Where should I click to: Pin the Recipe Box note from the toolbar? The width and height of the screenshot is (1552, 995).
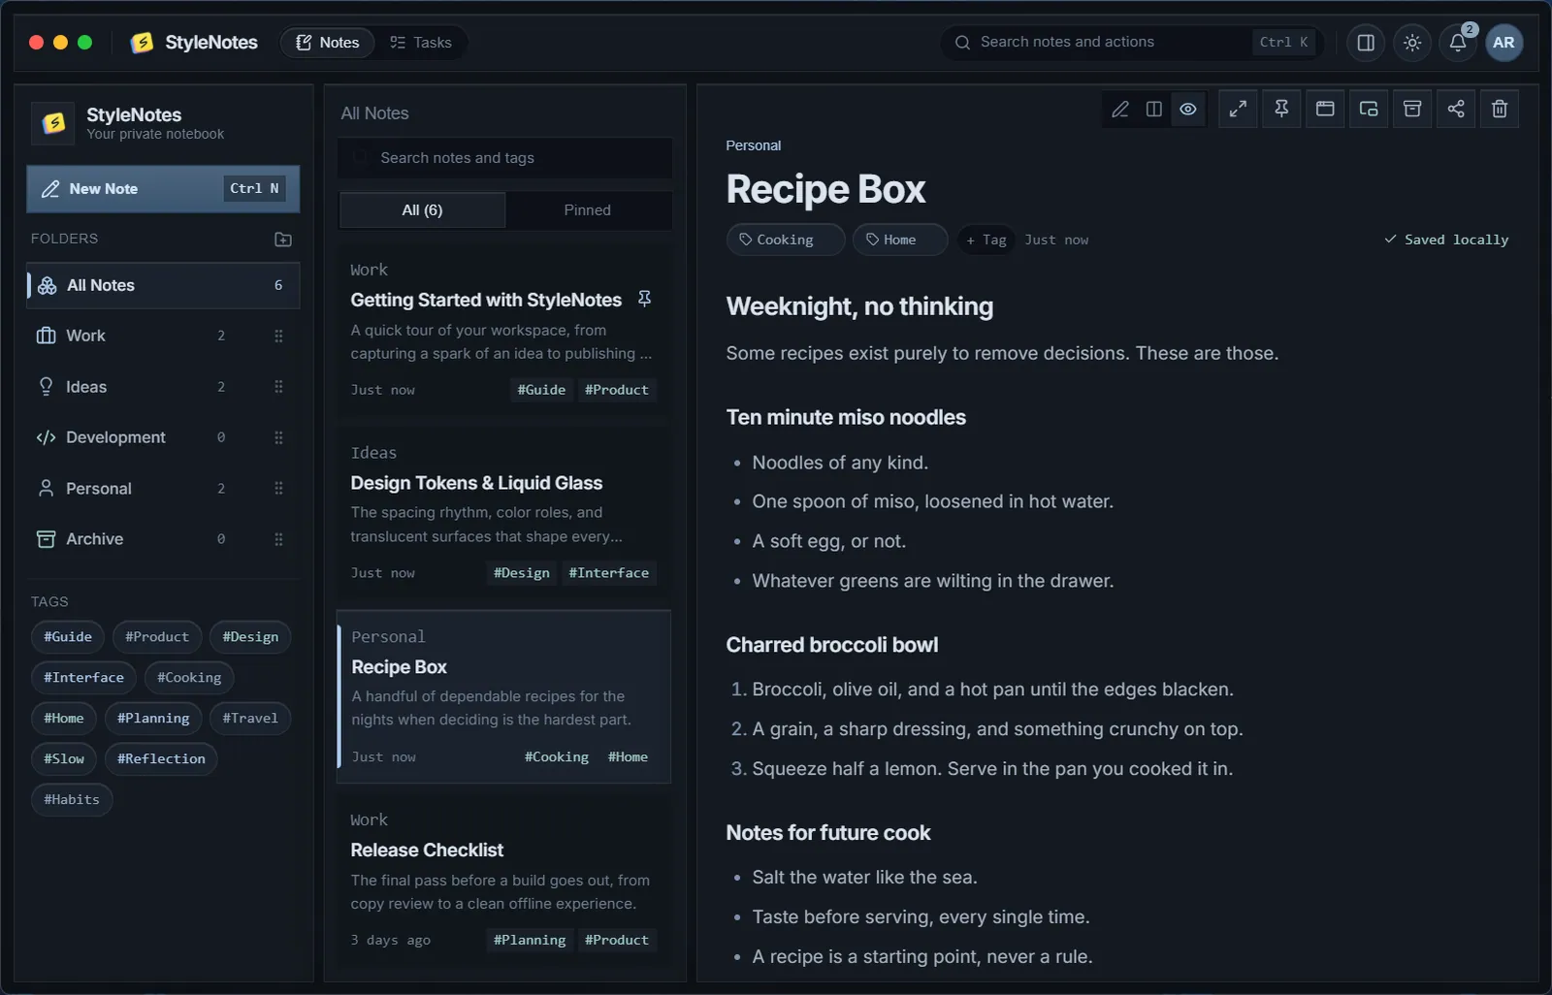click(x=1281, y=109)
